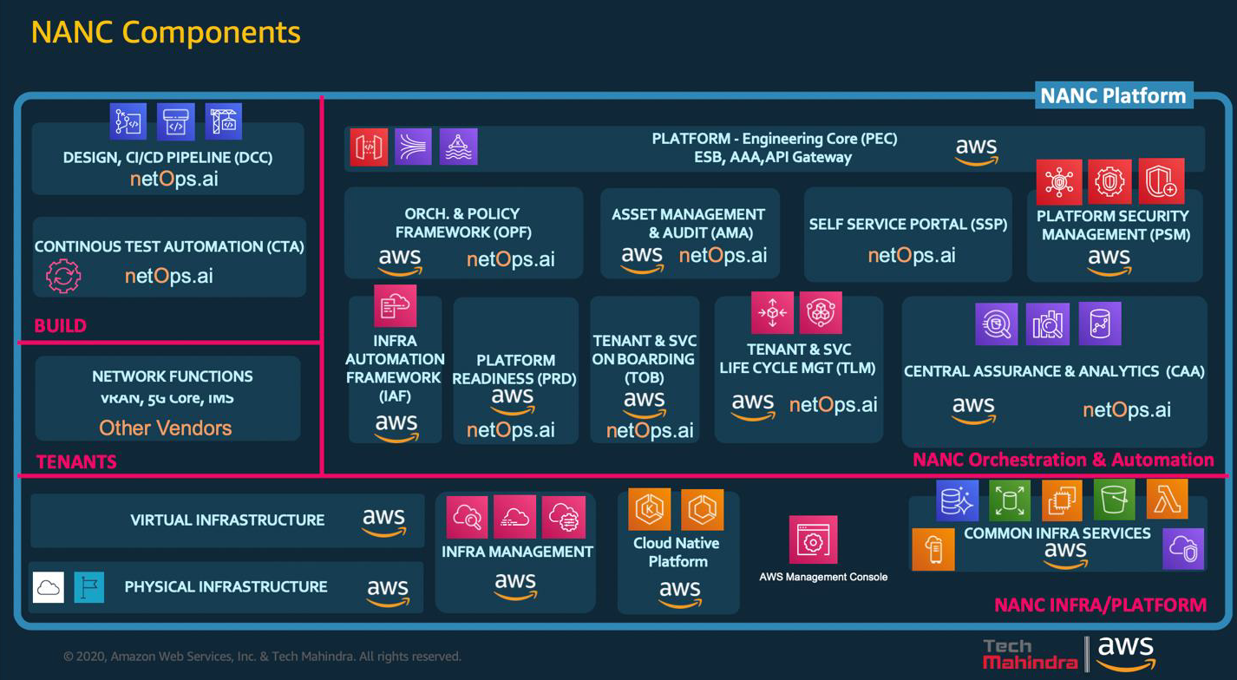
Task: Select the 'PHYSICAL INFRASTRUCTURE' label
Action: click(x=226, y=587)
